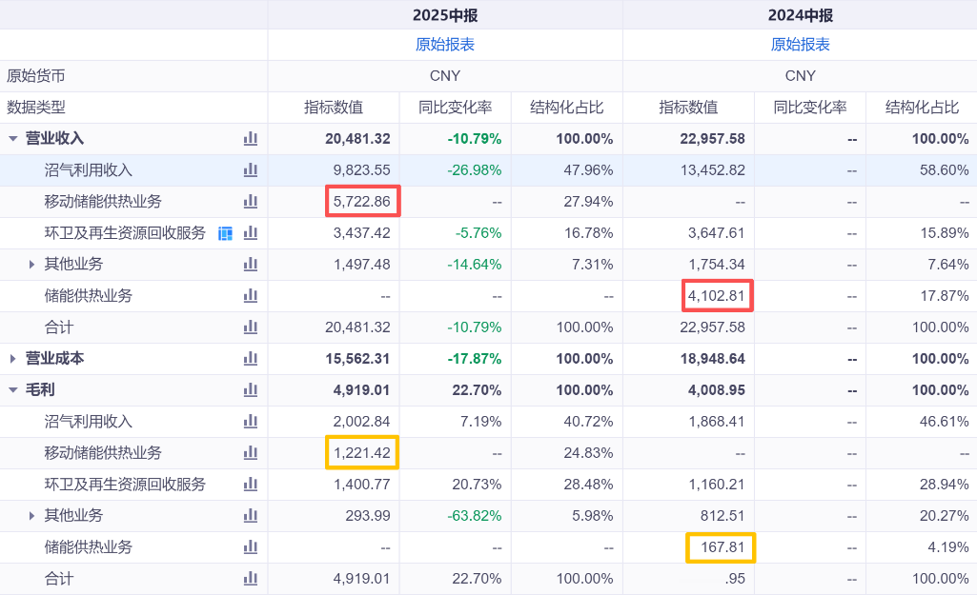Open chart icon for 营业收入 row
This screenshot has height=595, width=977.
coord(251,138)
